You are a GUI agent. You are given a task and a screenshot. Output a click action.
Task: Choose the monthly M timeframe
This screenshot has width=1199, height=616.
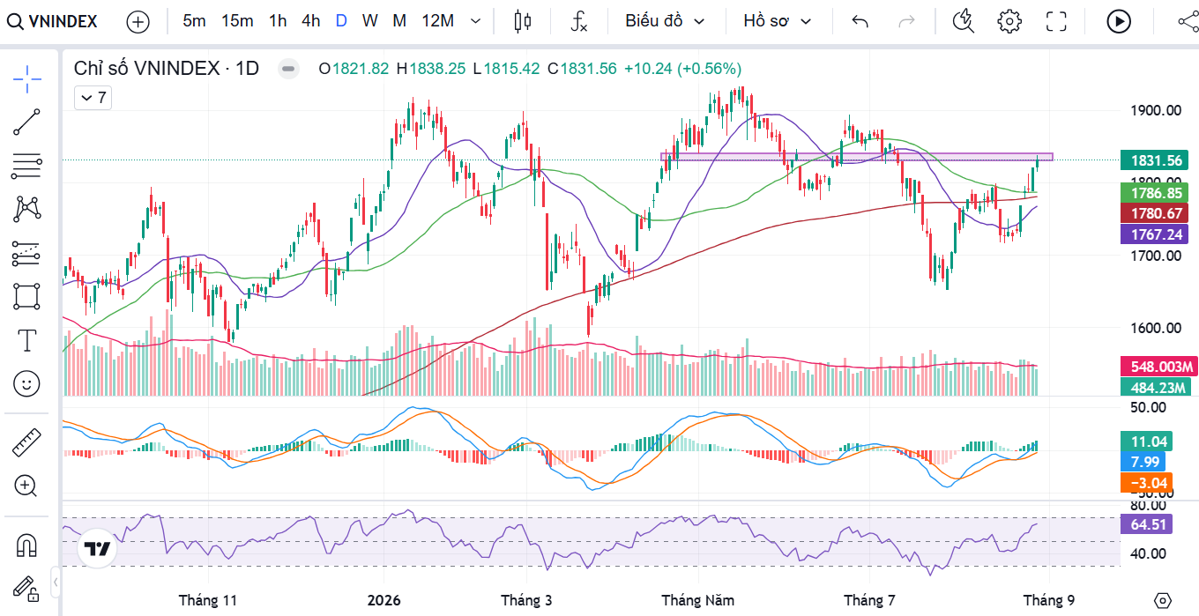399,21
